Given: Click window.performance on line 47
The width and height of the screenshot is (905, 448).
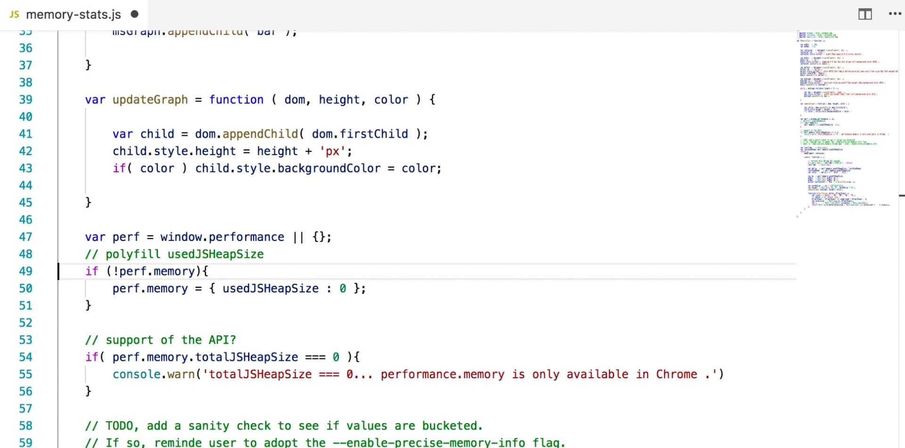Looking at the screenshot, I should pos(222,237).
